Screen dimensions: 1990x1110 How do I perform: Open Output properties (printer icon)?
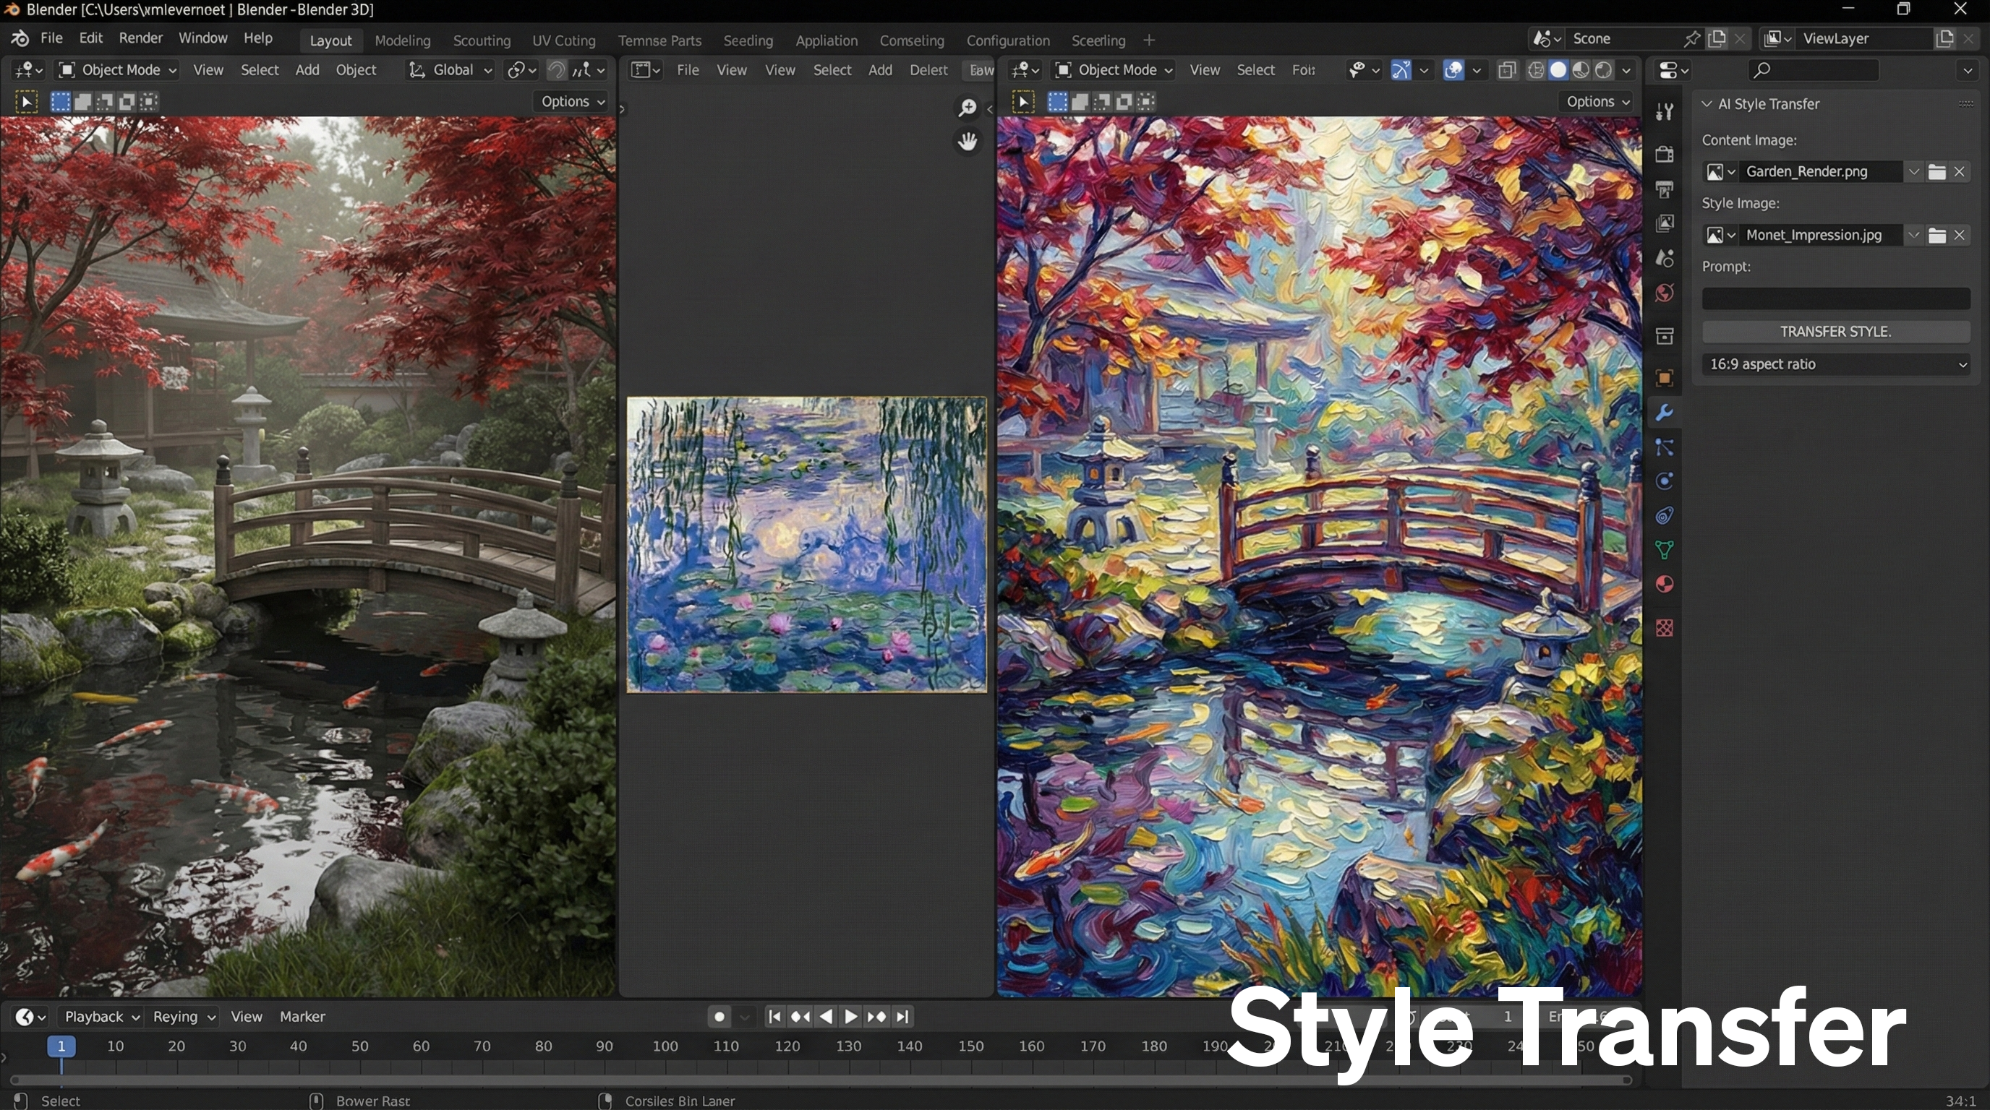click(1665, 189)
